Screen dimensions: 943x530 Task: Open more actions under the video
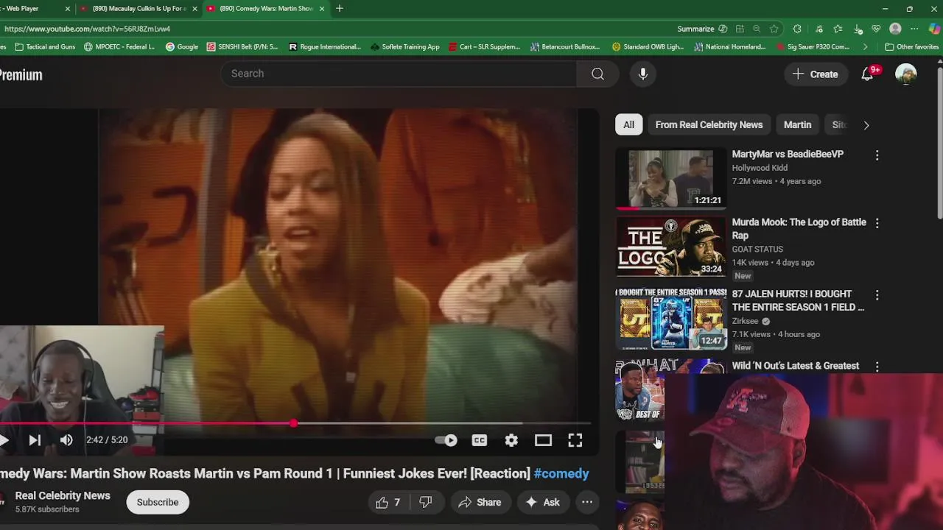tap(587, 502)
